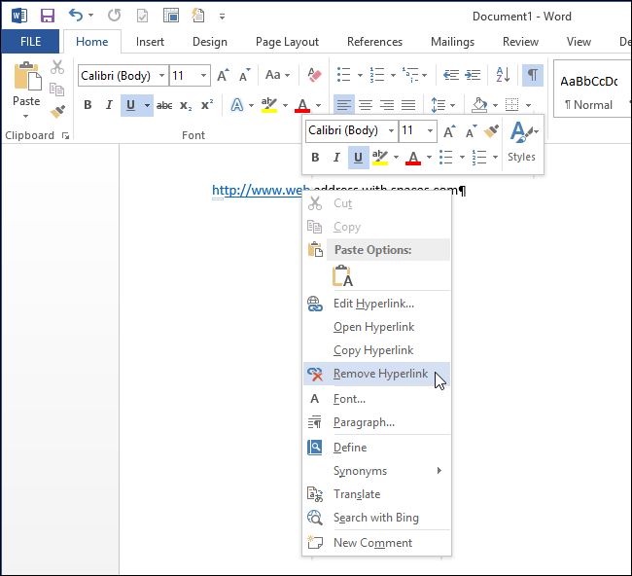This screenshot has width=632, height=576.
Task: Choose Search with Bing menu entry
Action: [x=376, y=517]
